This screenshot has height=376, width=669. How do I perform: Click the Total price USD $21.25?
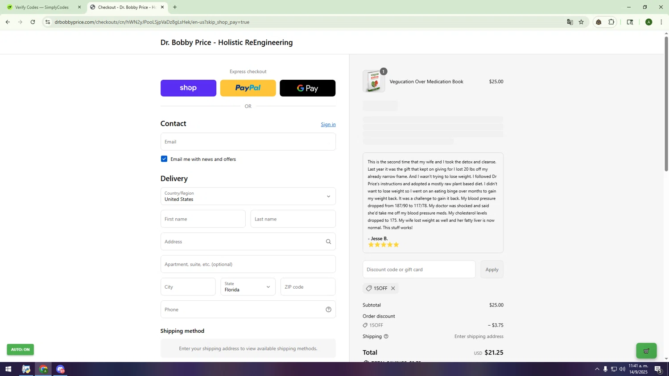tap(488, 352)
